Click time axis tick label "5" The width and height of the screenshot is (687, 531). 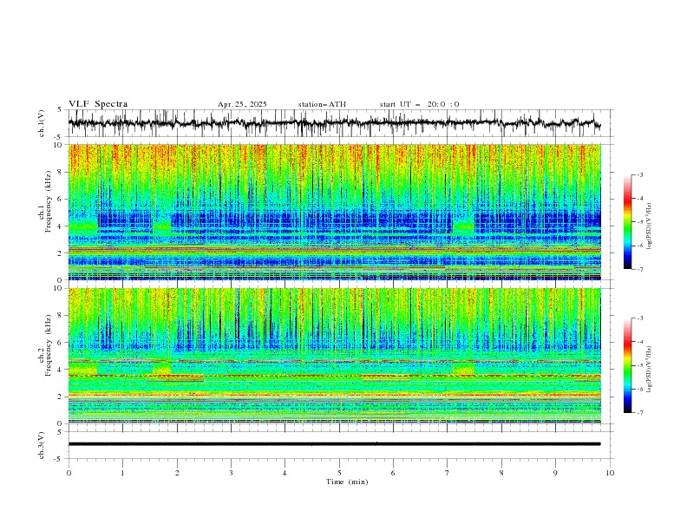tap(339, 473)
